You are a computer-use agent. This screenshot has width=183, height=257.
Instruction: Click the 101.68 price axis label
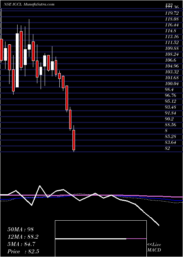pyautogui.click(x=172, y=78)
